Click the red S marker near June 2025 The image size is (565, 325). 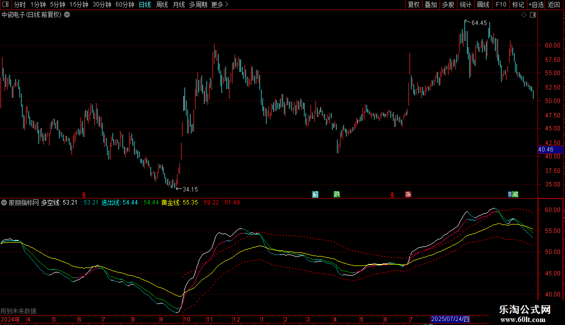click(x=392, y=195)
